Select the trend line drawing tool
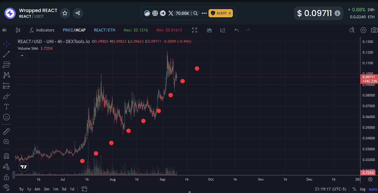The height and width of the screenshot is (193, 378). pyautogui.click(x=6, y=54)
